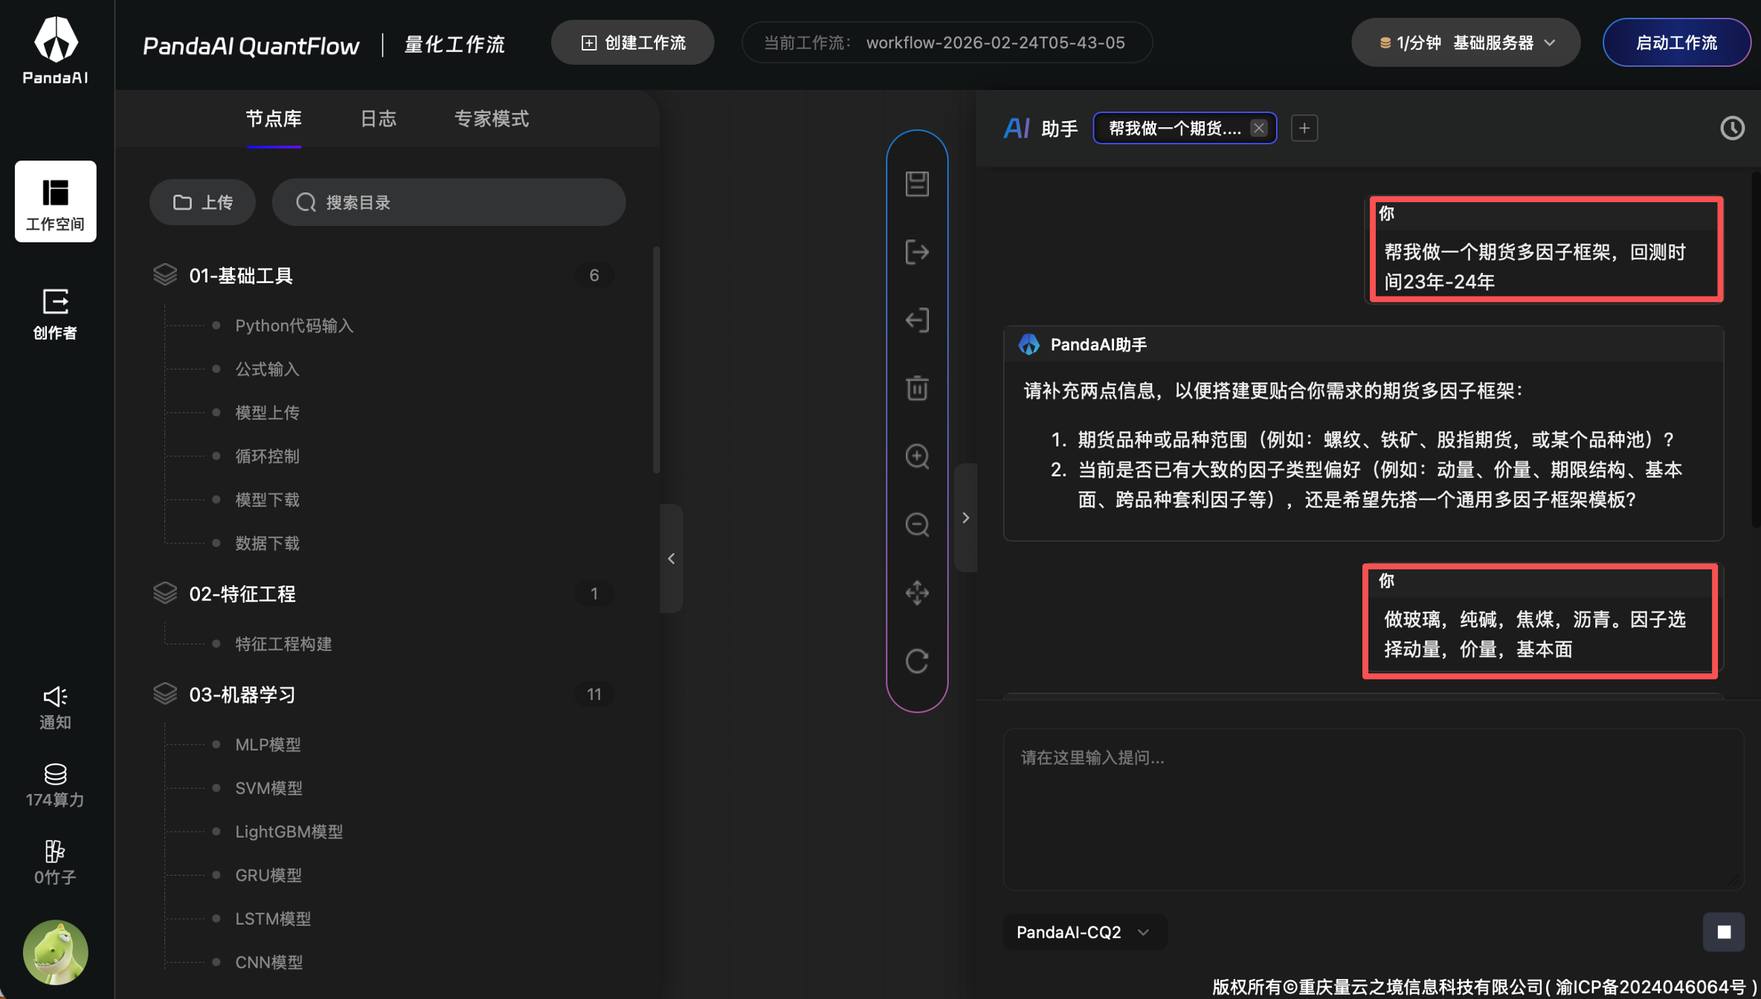Click the 量化工作流 title text
This screenshot has width=1761, height=999.
(x=454, y=44)
